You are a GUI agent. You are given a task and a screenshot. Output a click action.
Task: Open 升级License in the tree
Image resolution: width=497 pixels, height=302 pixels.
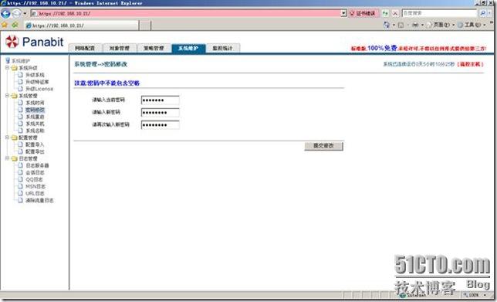[x=39, y=89]
